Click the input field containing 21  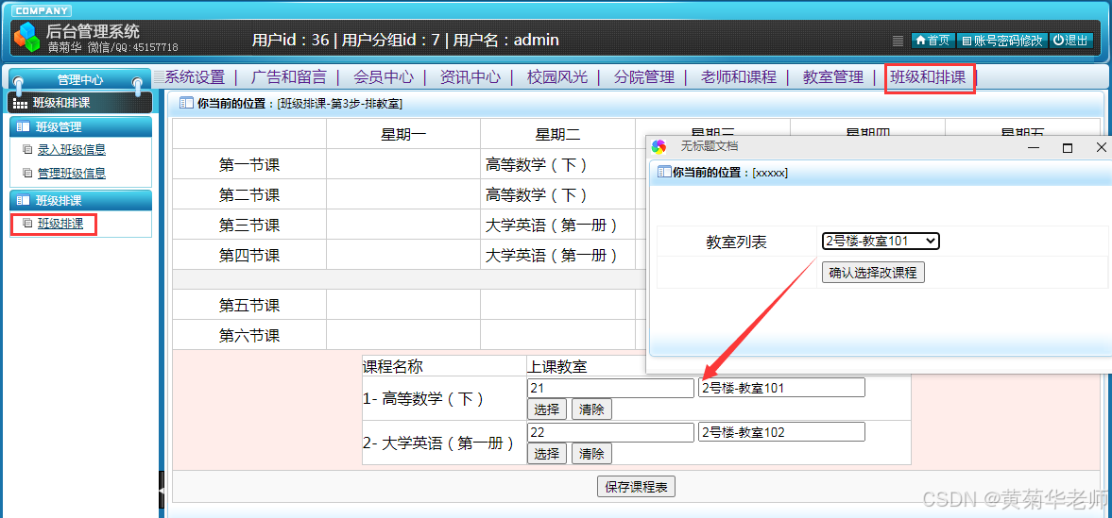(x=610, y=388)
